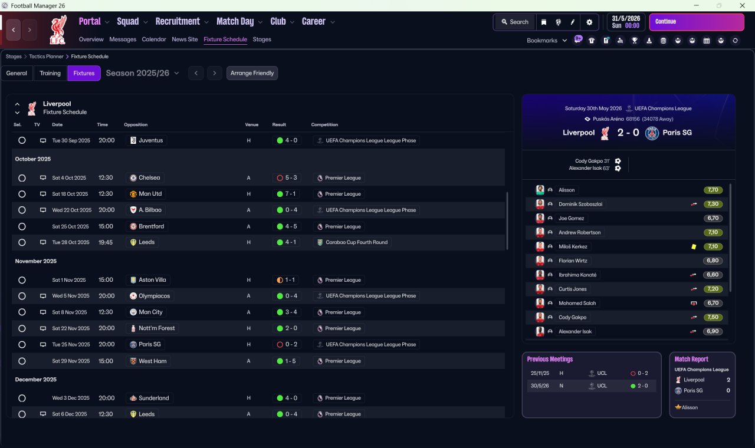Screen dimensions: 755x448
Task: Go back using the header back arrow
Action: 14,29
